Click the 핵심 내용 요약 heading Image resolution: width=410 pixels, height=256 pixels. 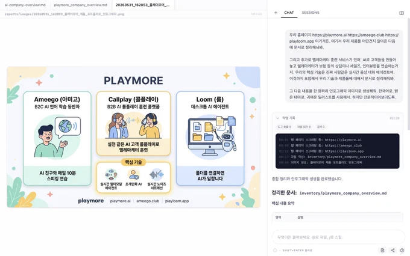[283, 203]
